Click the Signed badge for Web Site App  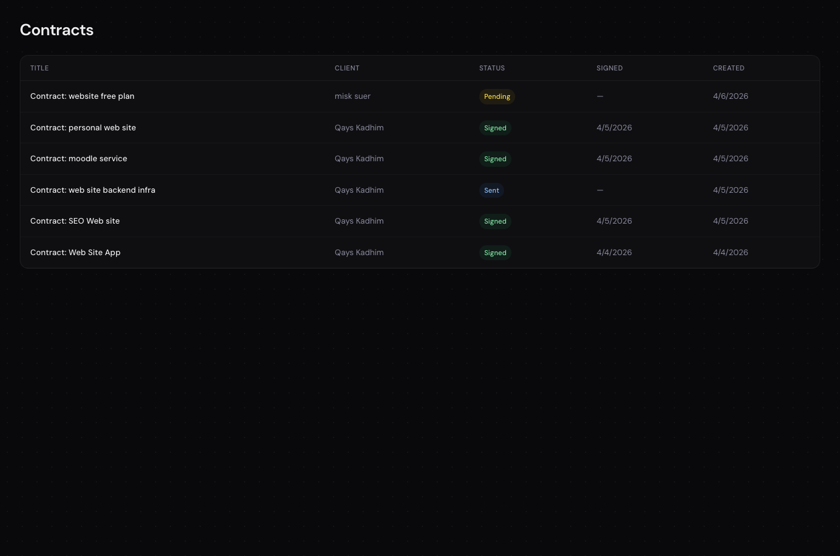495,252
